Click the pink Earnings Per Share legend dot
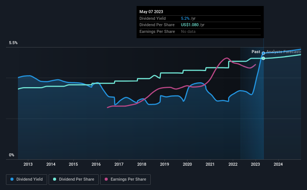This screenshot has height=190, width=307. [106, 179]
